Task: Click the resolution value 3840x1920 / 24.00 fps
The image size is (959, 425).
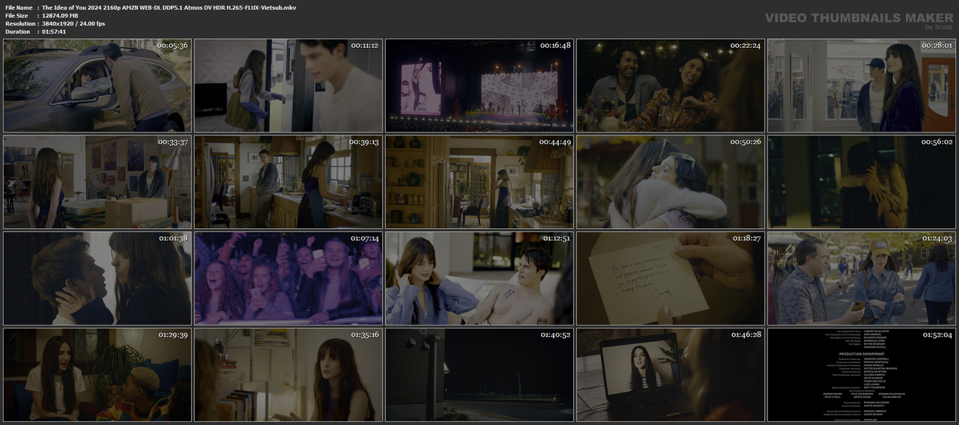Action: tap(73, 24)
